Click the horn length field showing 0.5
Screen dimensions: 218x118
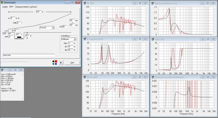(39, 12)
